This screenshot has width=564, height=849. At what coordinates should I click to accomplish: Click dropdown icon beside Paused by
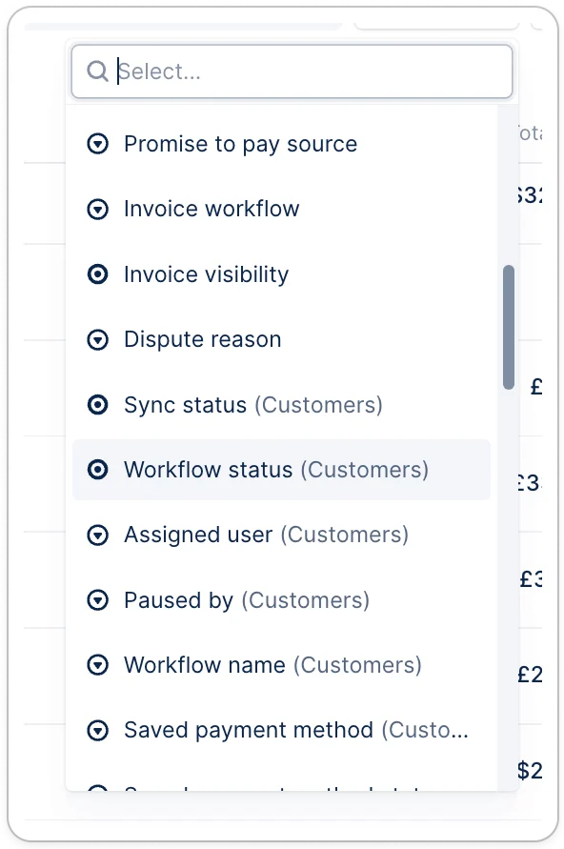[97, 600]
